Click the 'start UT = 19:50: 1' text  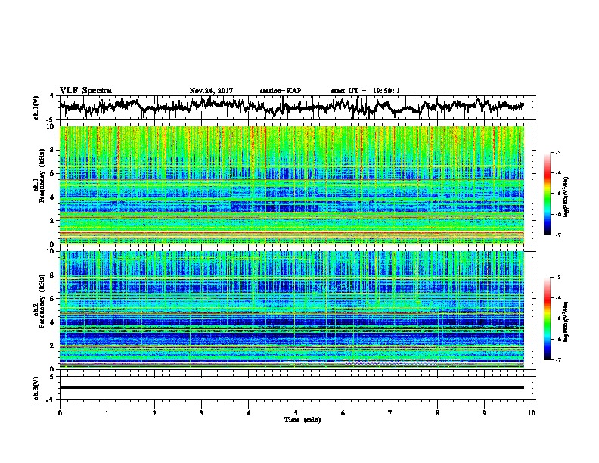365,91
